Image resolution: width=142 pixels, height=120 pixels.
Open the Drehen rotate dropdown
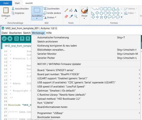(x=56, y=17)
